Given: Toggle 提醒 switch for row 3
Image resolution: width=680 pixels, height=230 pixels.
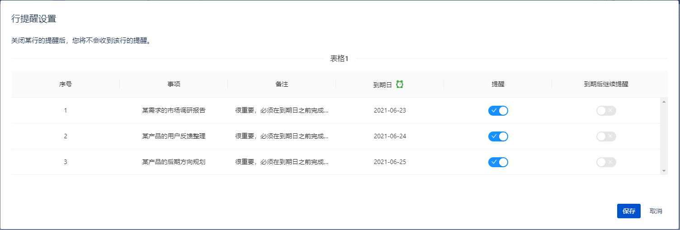Looking at the screenshot, I should coord(498,162).
